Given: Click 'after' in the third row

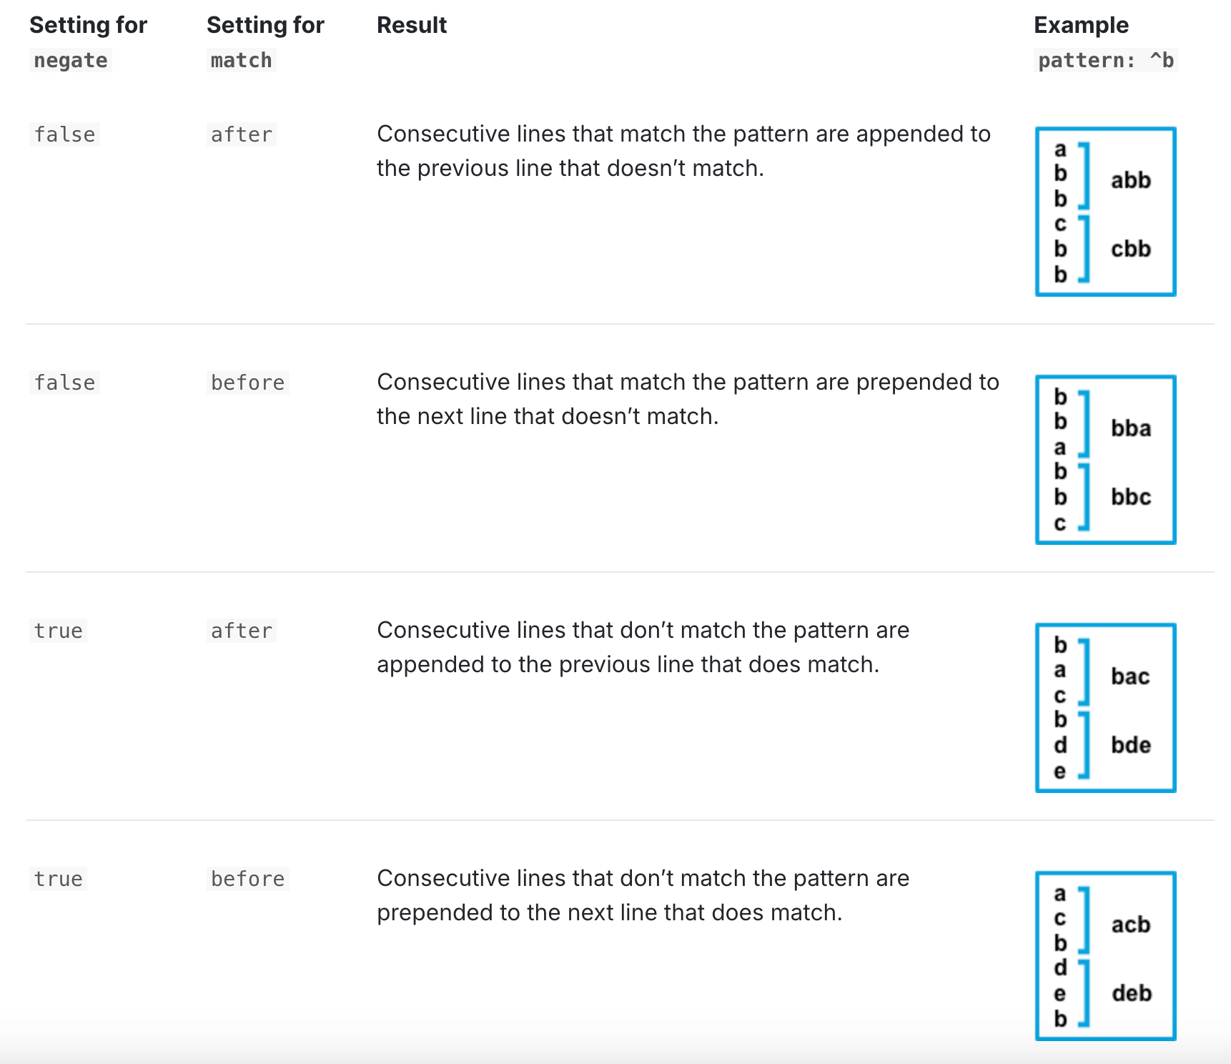Looking at the screenshot, I should [242, 631].
